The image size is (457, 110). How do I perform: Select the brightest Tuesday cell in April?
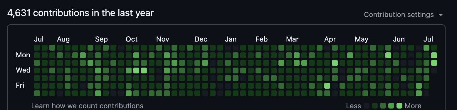(x=335, y=63)
